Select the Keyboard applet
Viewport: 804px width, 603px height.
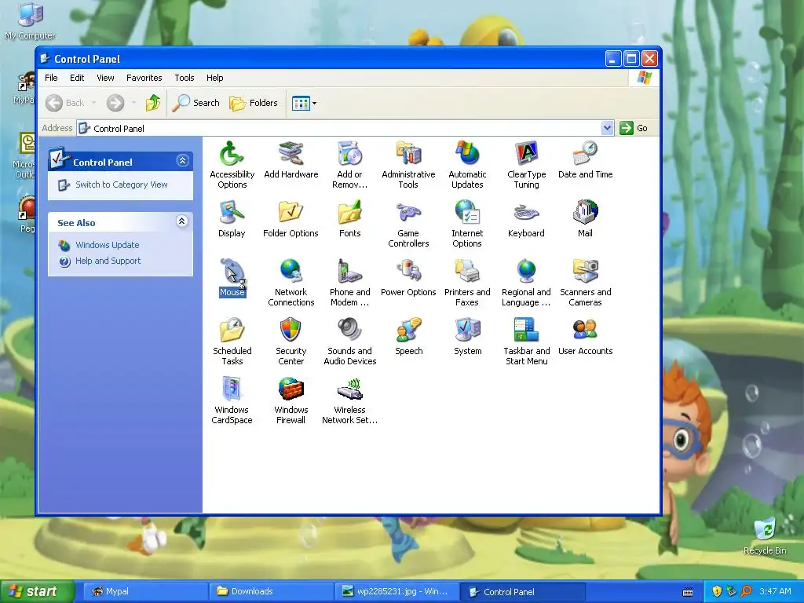tap(526, 219)
